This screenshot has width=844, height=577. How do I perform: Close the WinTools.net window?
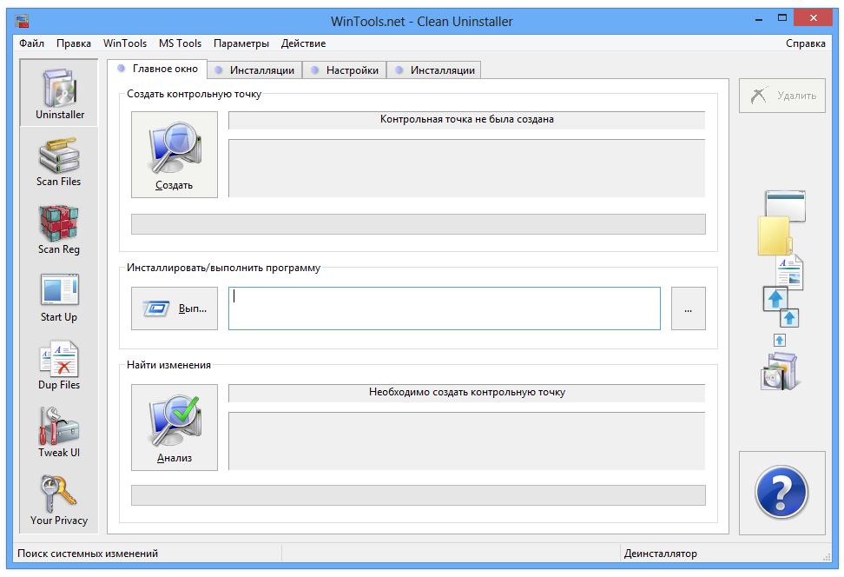[814, 18]
